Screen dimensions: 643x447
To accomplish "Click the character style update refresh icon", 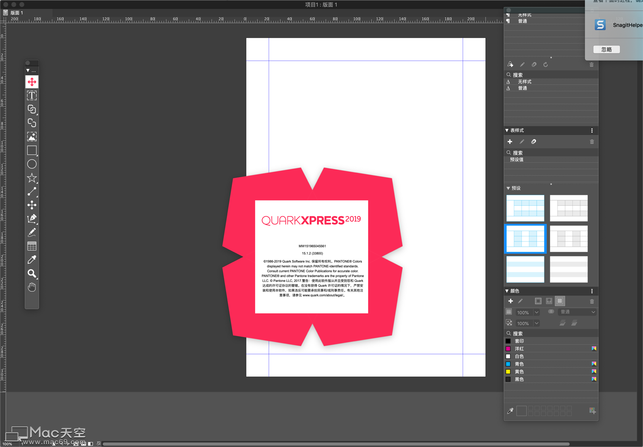I will (x=546, y=64).
